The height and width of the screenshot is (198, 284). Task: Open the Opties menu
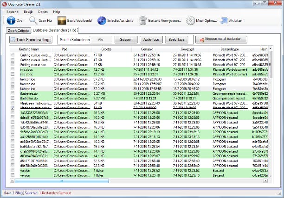(x=43, y=12)
